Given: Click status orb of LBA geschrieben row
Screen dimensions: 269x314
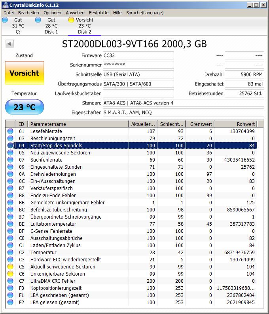Looking at the screenshot, I should click(10, 295).
